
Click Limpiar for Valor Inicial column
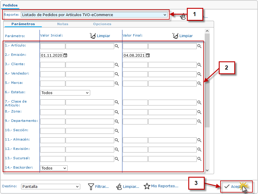[x=100, y=36]
